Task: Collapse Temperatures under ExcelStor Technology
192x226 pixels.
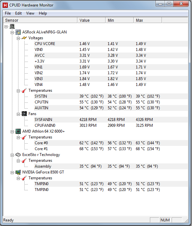Action: 18,161
